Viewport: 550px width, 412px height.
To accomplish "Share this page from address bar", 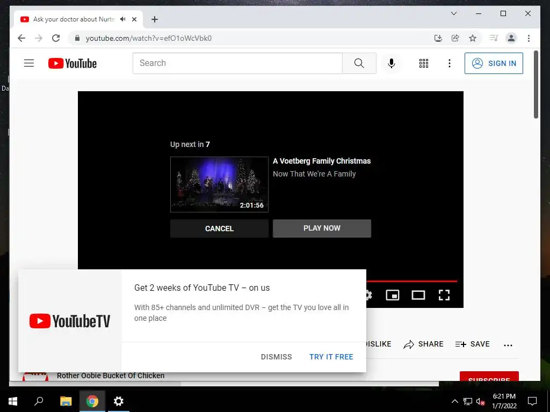I will 455,38.
